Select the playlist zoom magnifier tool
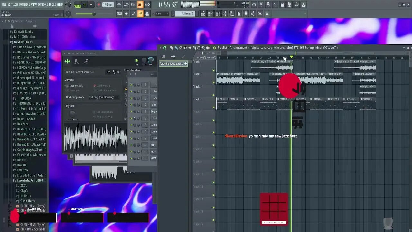The height and width of the screenshot is (232, 412). tap(203, 48)
